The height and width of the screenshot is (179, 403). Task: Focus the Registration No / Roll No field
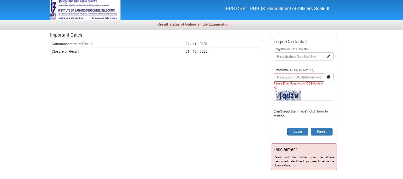tap(299, 56)
